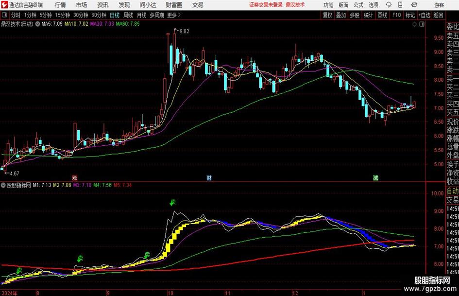Click the 叠加 toolbar button
This screenshot has width=459, height=296.
341,15
